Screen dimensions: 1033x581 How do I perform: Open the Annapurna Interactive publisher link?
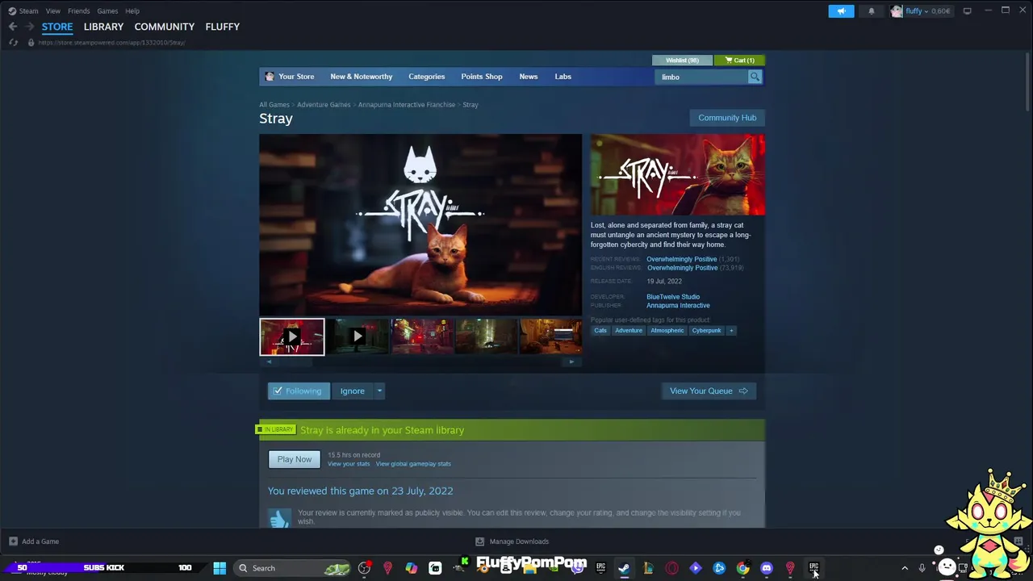click(x=678, y=306)
